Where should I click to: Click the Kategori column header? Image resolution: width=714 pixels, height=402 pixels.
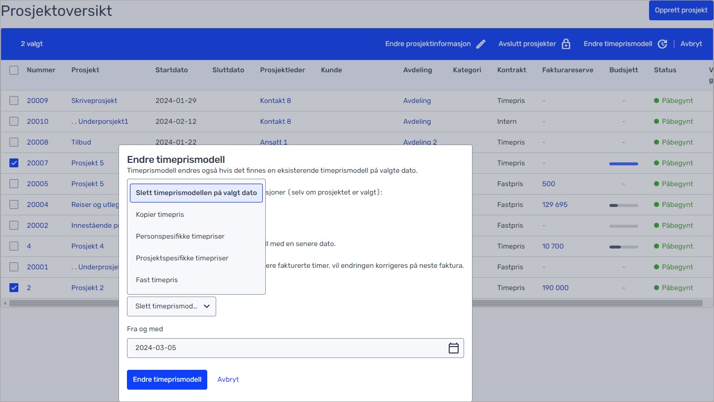tap(467, 70)
